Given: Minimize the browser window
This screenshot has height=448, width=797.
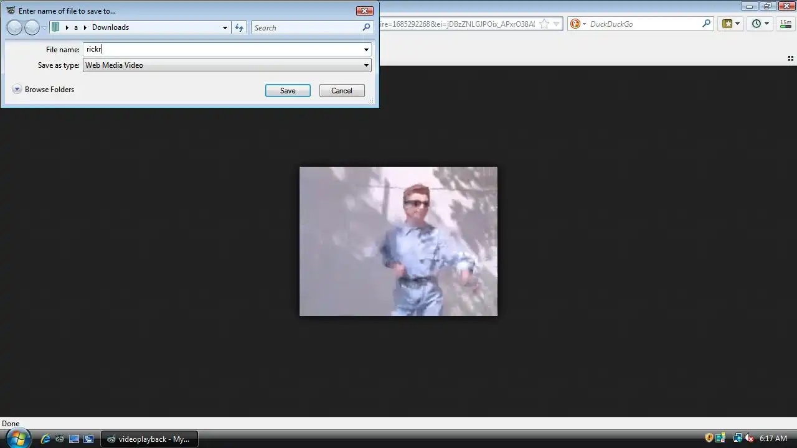Looking at the screenshot, I should (x=750, y=6).
